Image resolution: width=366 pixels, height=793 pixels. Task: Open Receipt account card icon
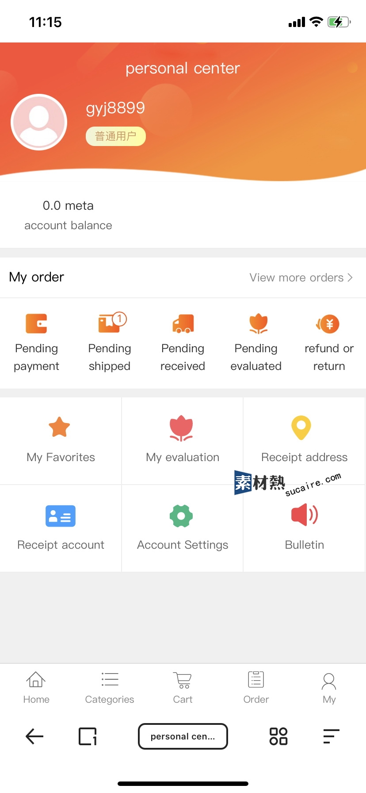tap(61, 516)
